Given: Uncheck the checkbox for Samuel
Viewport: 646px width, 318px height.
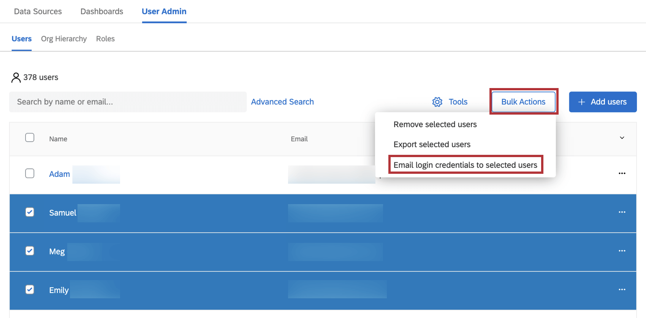Looking at the screenshot, I should pos(30,212).
